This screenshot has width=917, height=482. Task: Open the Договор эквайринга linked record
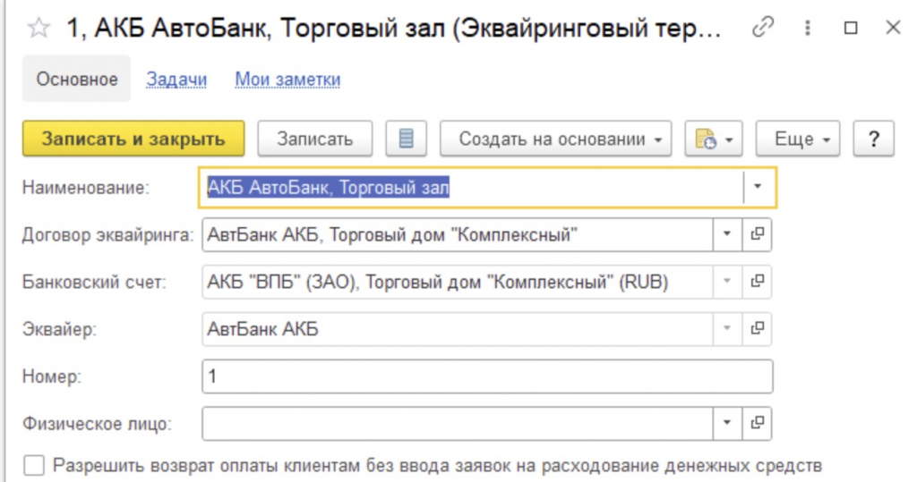(x=758, y=234)
